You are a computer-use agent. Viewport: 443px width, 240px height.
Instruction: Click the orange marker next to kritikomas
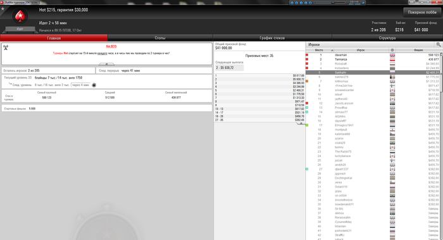coord(307,82)
